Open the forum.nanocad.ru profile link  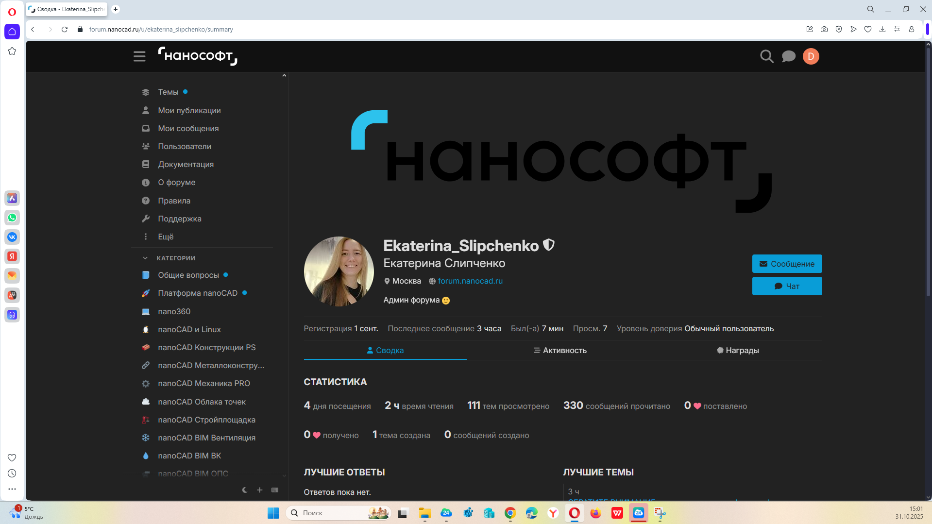tap(470, 281)
